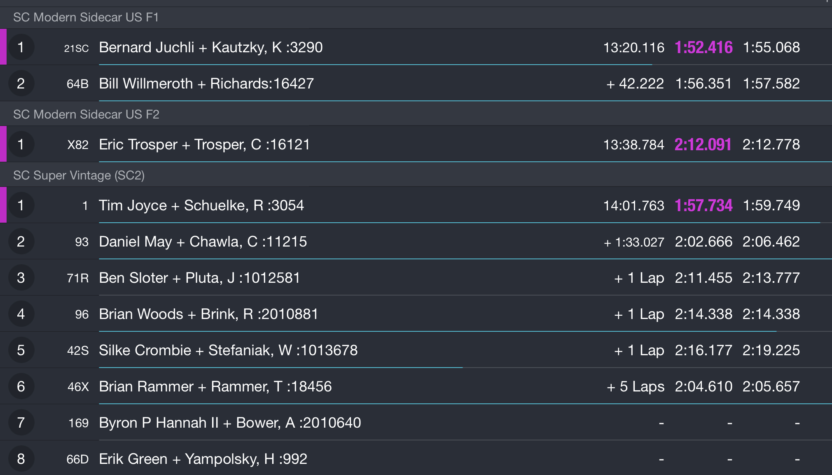The width and height of the screenshot is (832, 475).
Task: Click the + 5 Laps gap value
Action: pos(636,387)
